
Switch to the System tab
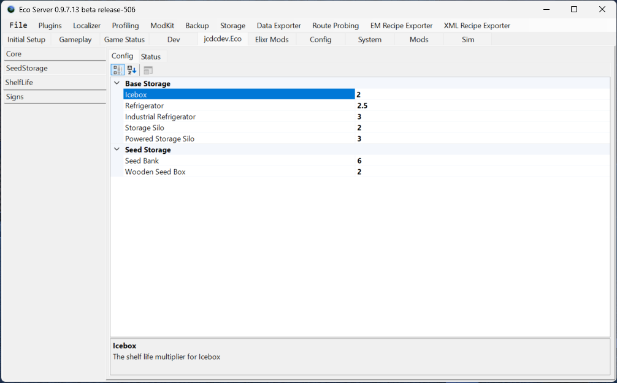tap(370, 39)
